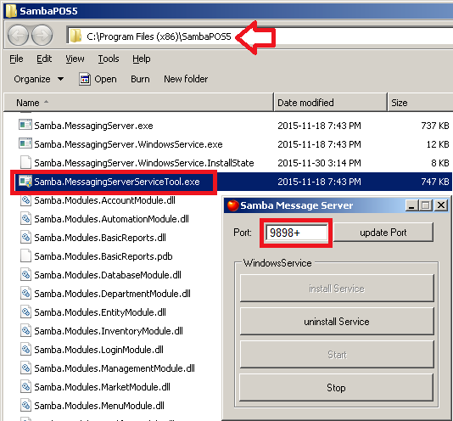Minimize the Samba Message Server window
This screenshot has height=421, width=453.
411,205
